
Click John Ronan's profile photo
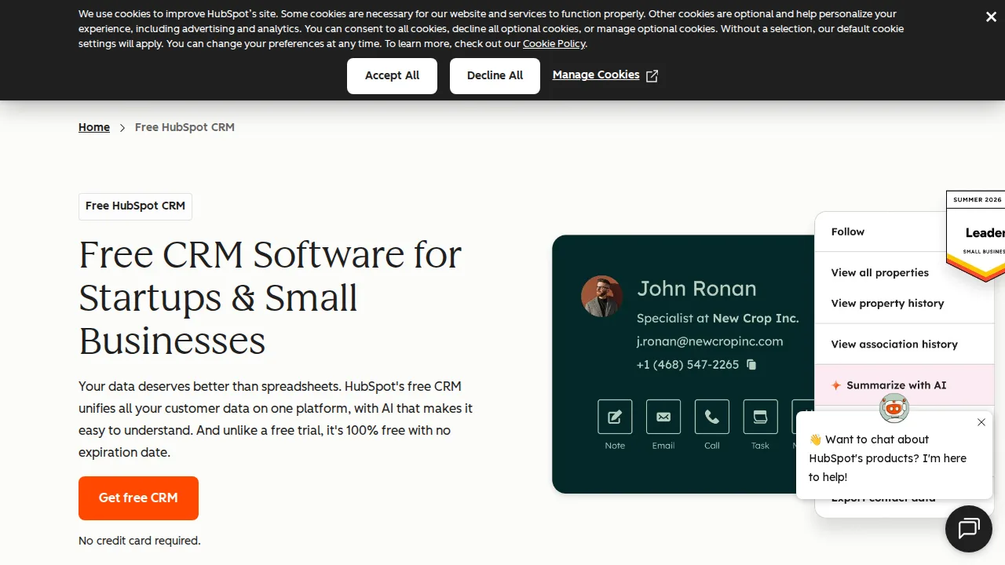pos(601,296)
